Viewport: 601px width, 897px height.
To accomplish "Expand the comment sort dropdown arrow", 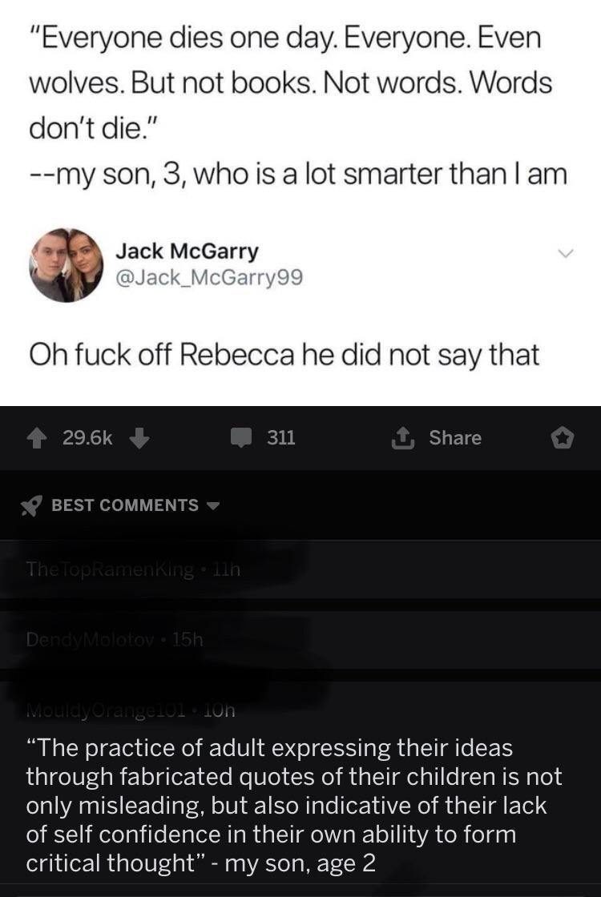I will (213, 506).
